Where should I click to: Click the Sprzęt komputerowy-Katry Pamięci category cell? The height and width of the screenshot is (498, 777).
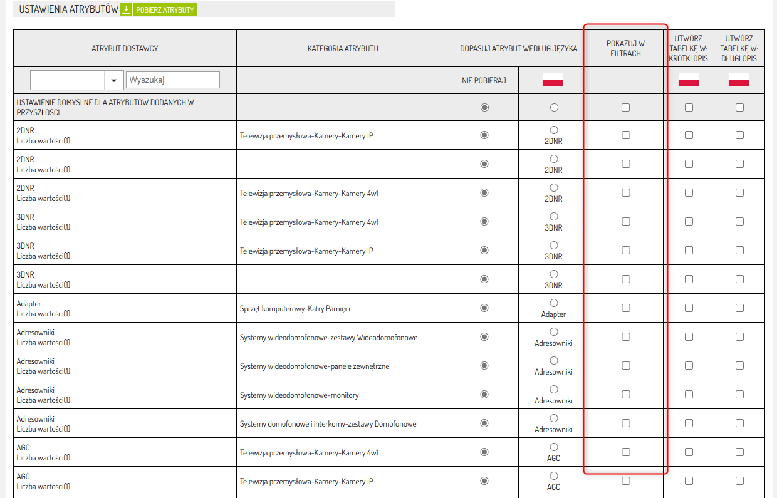[343, 308]
